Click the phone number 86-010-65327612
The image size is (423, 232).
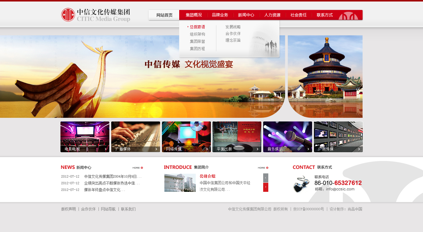click(338, 183)
